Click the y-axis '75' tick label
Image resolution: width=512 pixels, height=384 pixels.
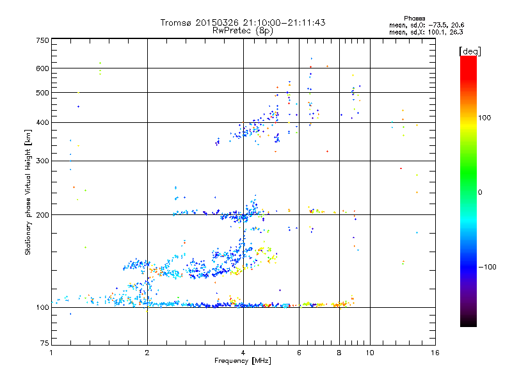click(x=45, y=343)
